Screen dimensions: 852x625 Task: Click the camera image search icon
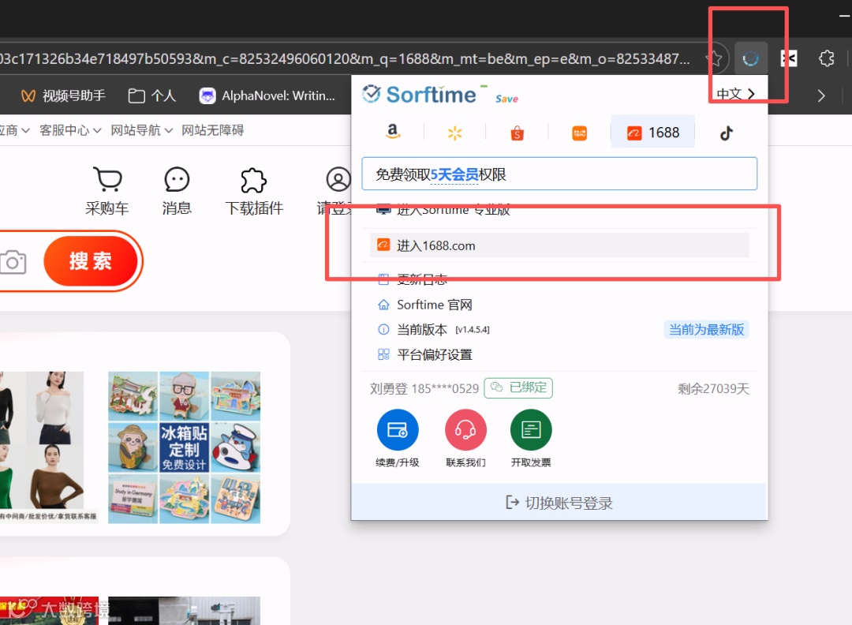point(13,263)
